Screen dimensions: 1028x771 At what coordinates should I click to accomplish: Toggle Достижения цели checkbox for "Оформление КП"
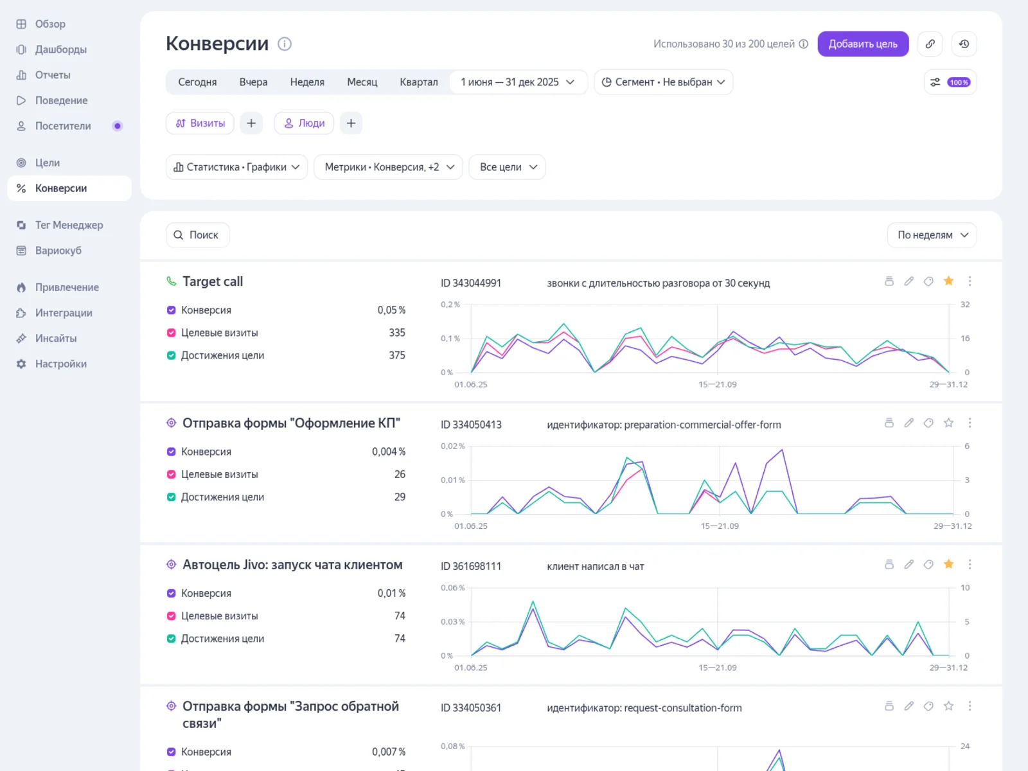point(172,497)
